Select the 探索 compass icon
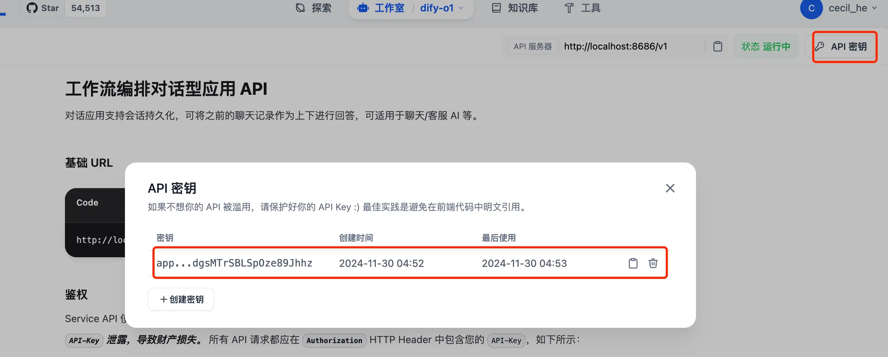This screenshot has width=888, height=357. coord(300,8)
